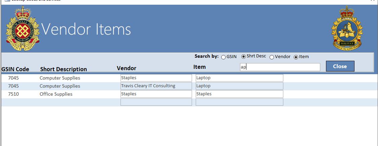Click the blue Close button
378x146 pixels.
tap(340, 66)
